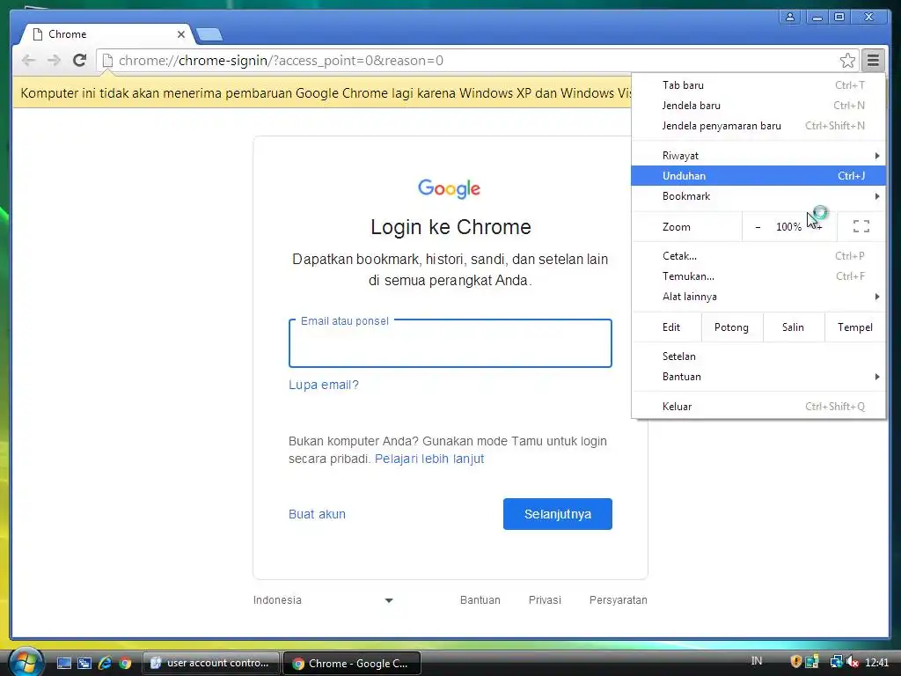This screenshot has width=901, height=676.
Task: Click Privasi footer link
Action: pos(545,600)
